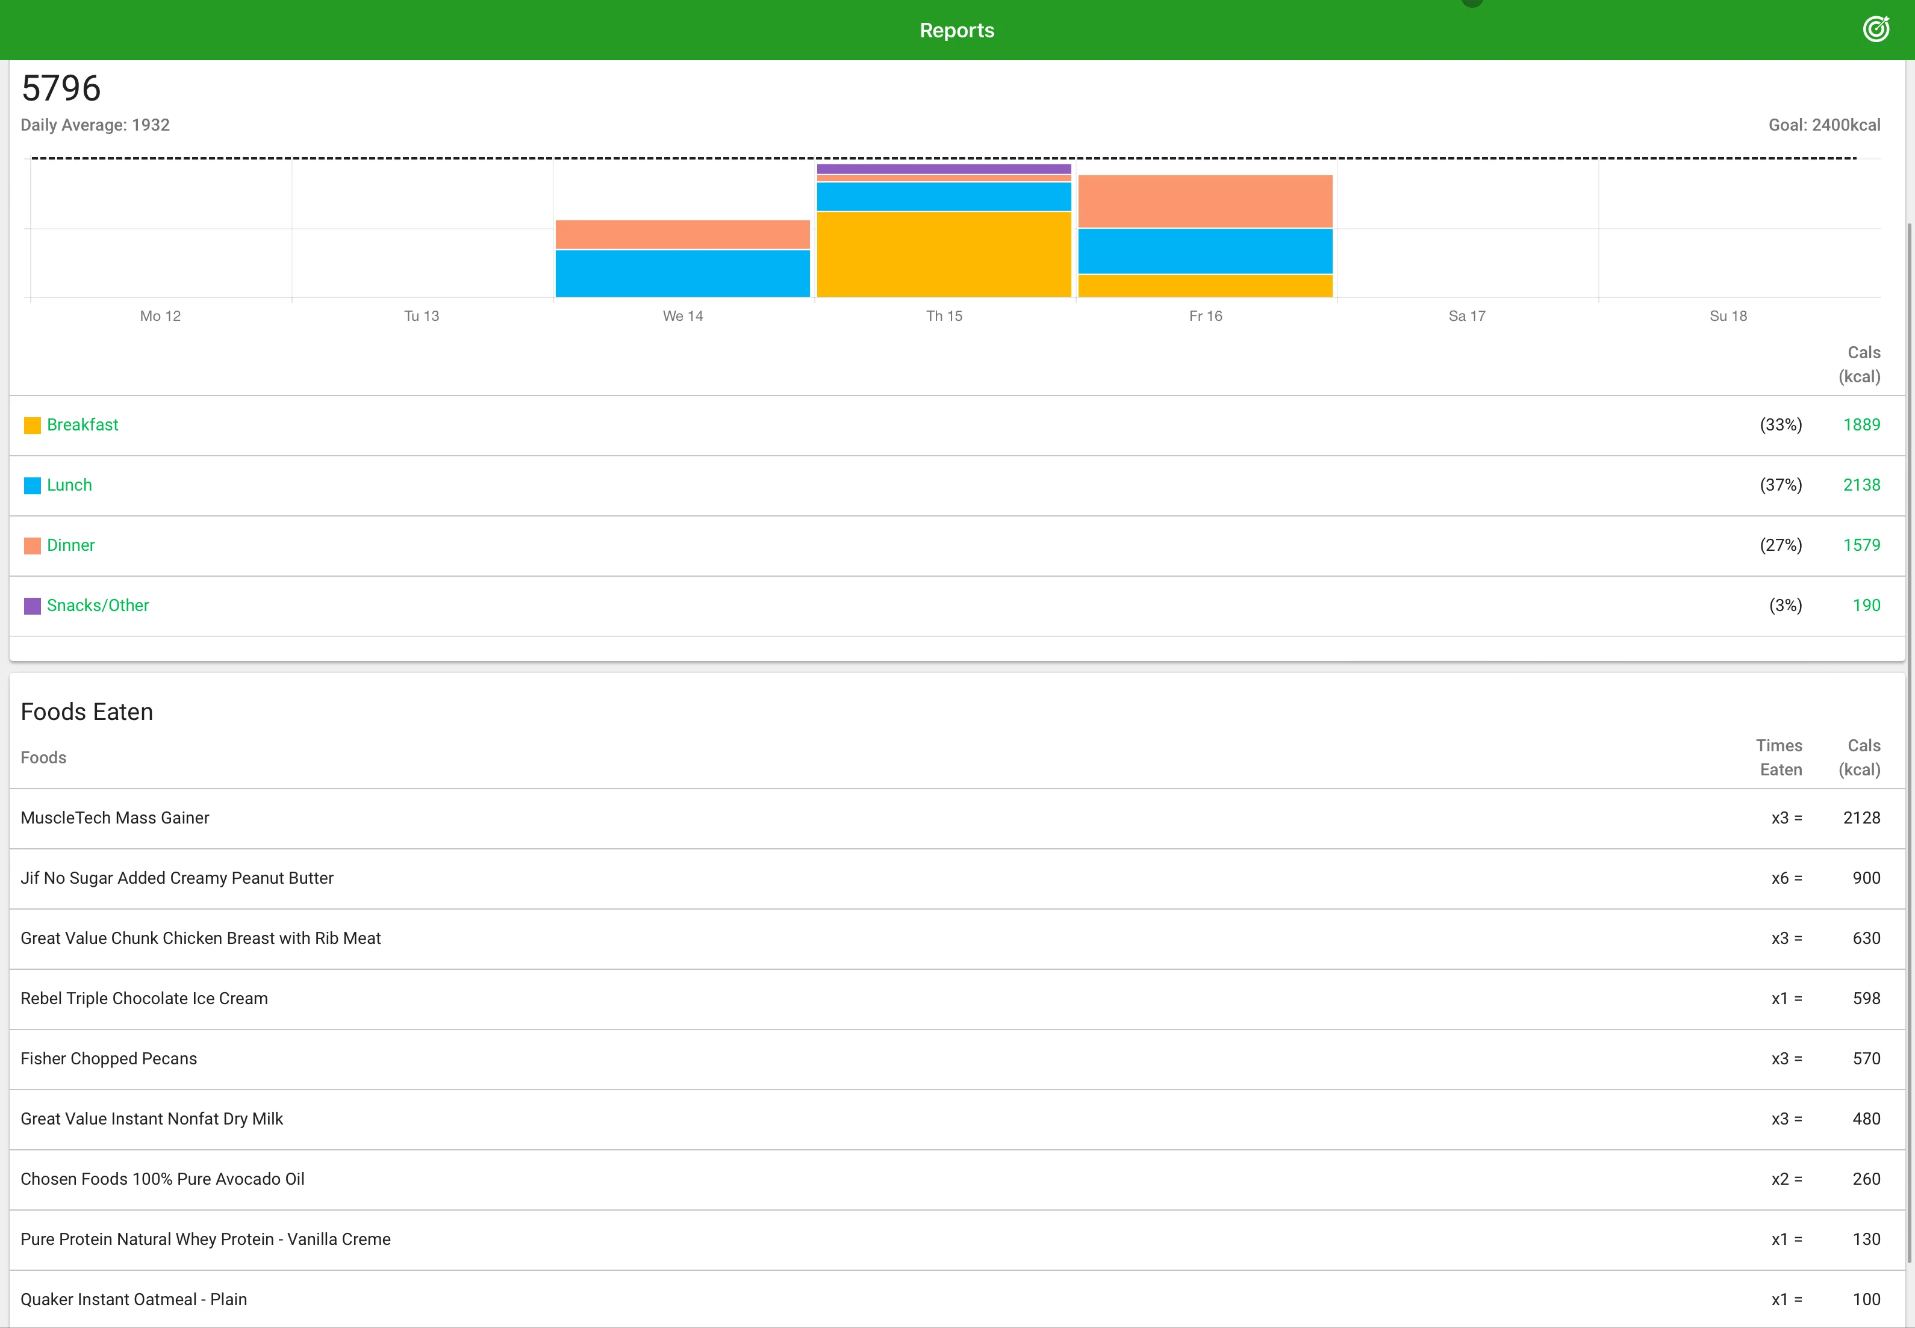Select Quaker Instant Oatmeal - Plain row
Viewport: 1915px width, 1328px height.
coord(957,1299)
